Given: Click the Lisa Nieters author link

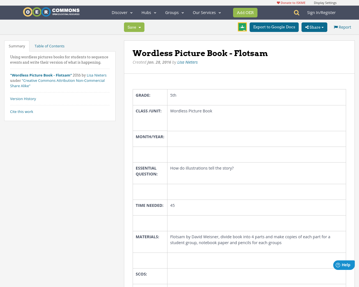Looking at the screenshot, I should [x=187, y=62].
